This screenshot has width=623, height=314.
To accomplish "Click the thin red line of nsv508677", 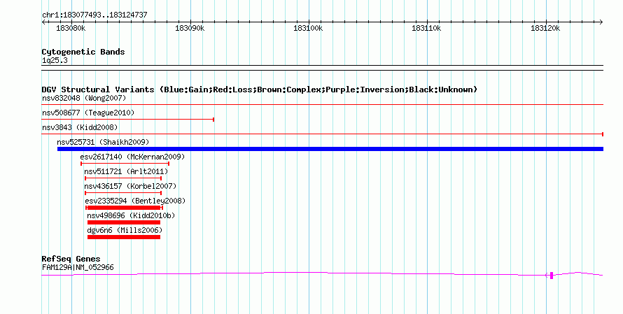I will coord(128,120).
